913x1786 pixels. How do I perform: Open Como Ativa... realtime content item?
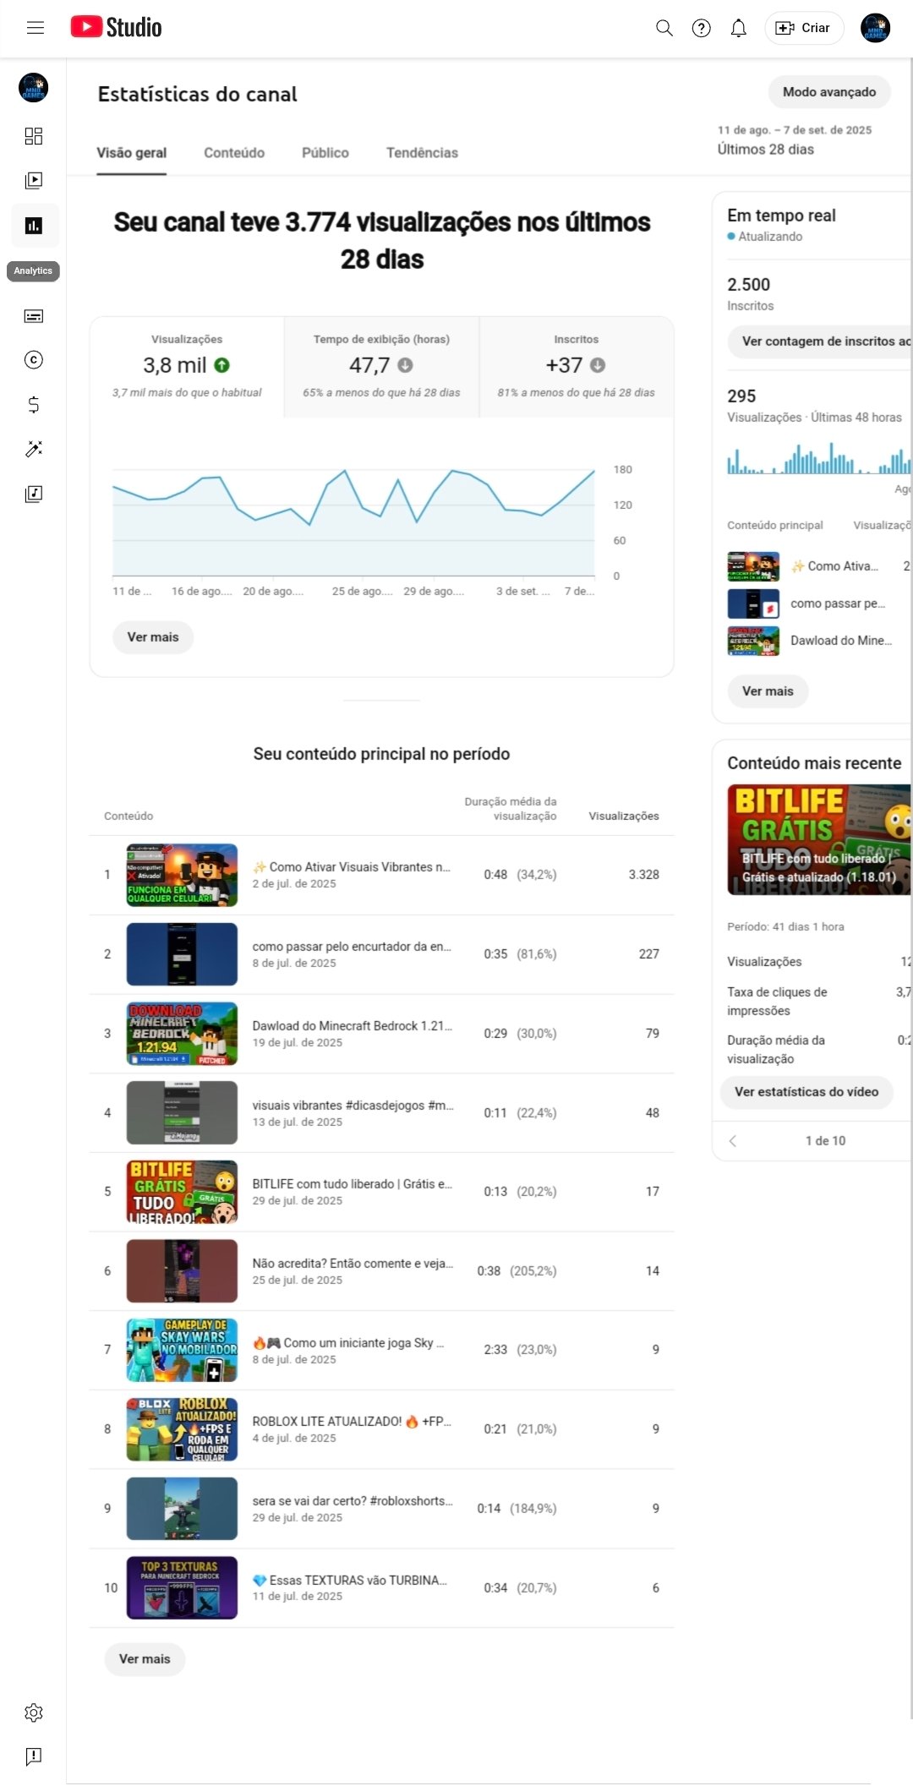pyautogui.click(x=819, y=566)
